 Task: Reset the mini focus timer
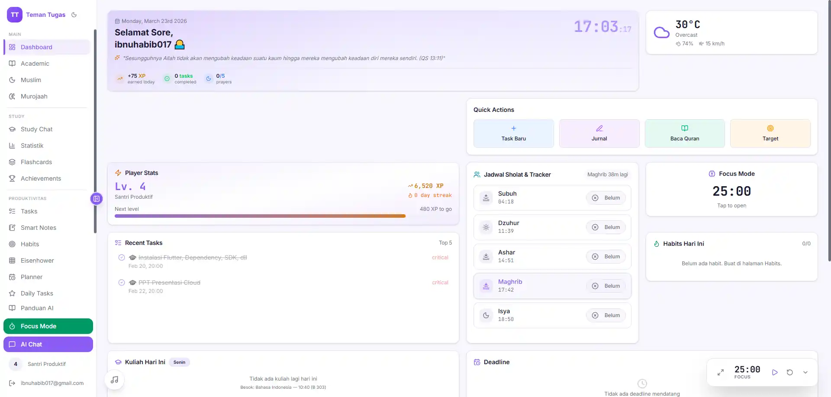click(790, 372)
